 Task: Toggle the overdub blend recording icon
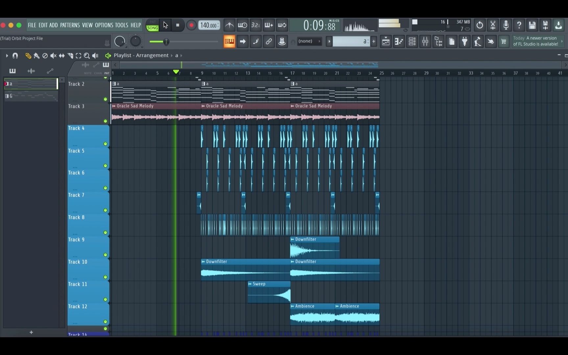pos(269,25)
